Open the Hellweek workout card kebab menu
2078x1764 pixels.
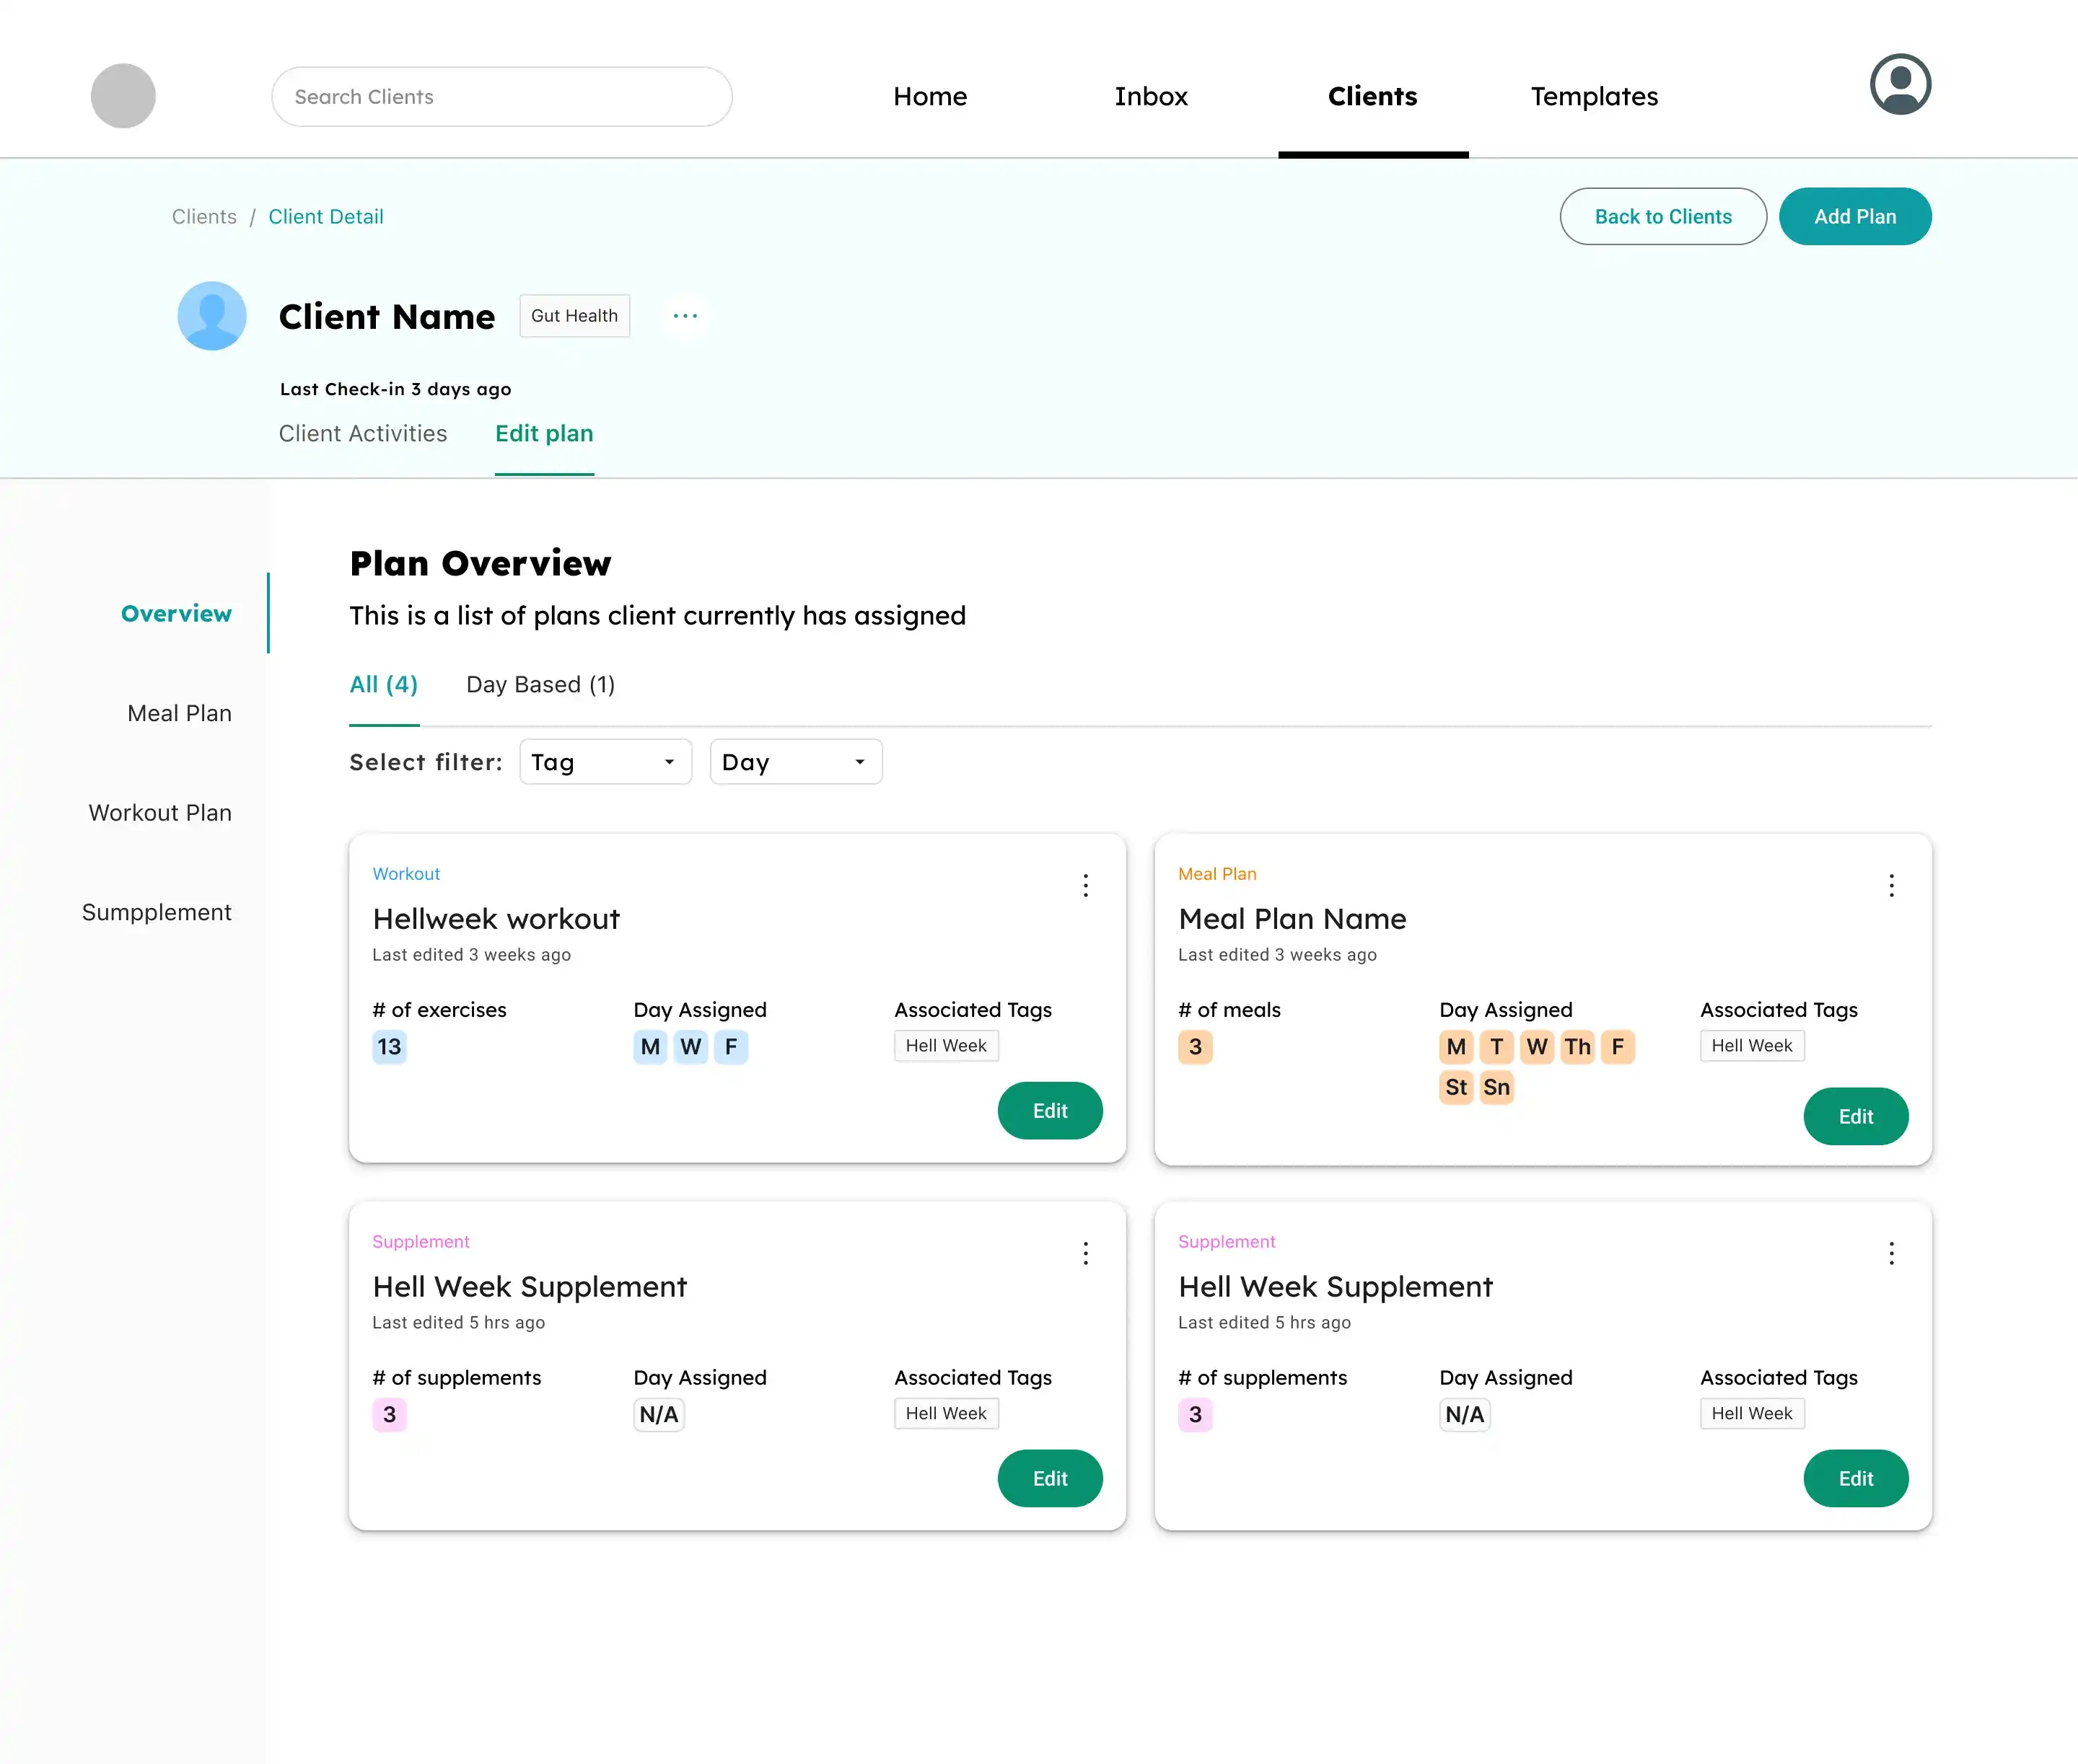coord(1085,885)
